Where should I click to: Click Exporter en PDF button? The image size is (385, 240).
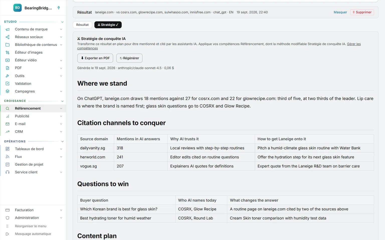point(95,58)
